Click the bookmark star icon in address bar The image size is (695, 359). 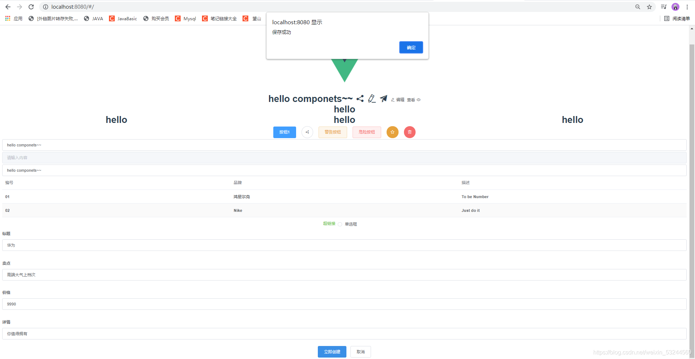pyautogui.click(x=649, y=7)
